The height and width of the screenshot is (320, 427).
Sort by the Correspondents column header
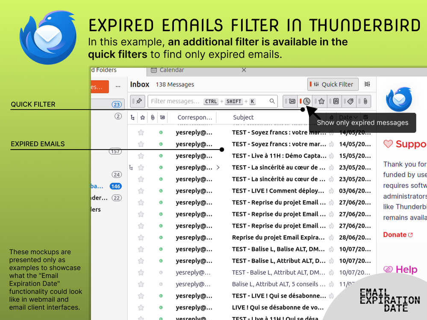(x=194, y=117)
